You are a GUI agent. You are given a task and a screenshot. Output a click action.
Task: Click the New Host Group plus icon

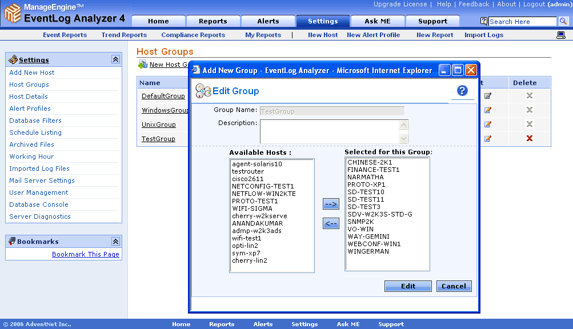pos(142,65)
